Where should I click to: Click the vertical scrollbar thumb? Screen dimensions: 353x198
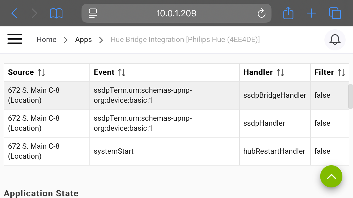[351, 96]
